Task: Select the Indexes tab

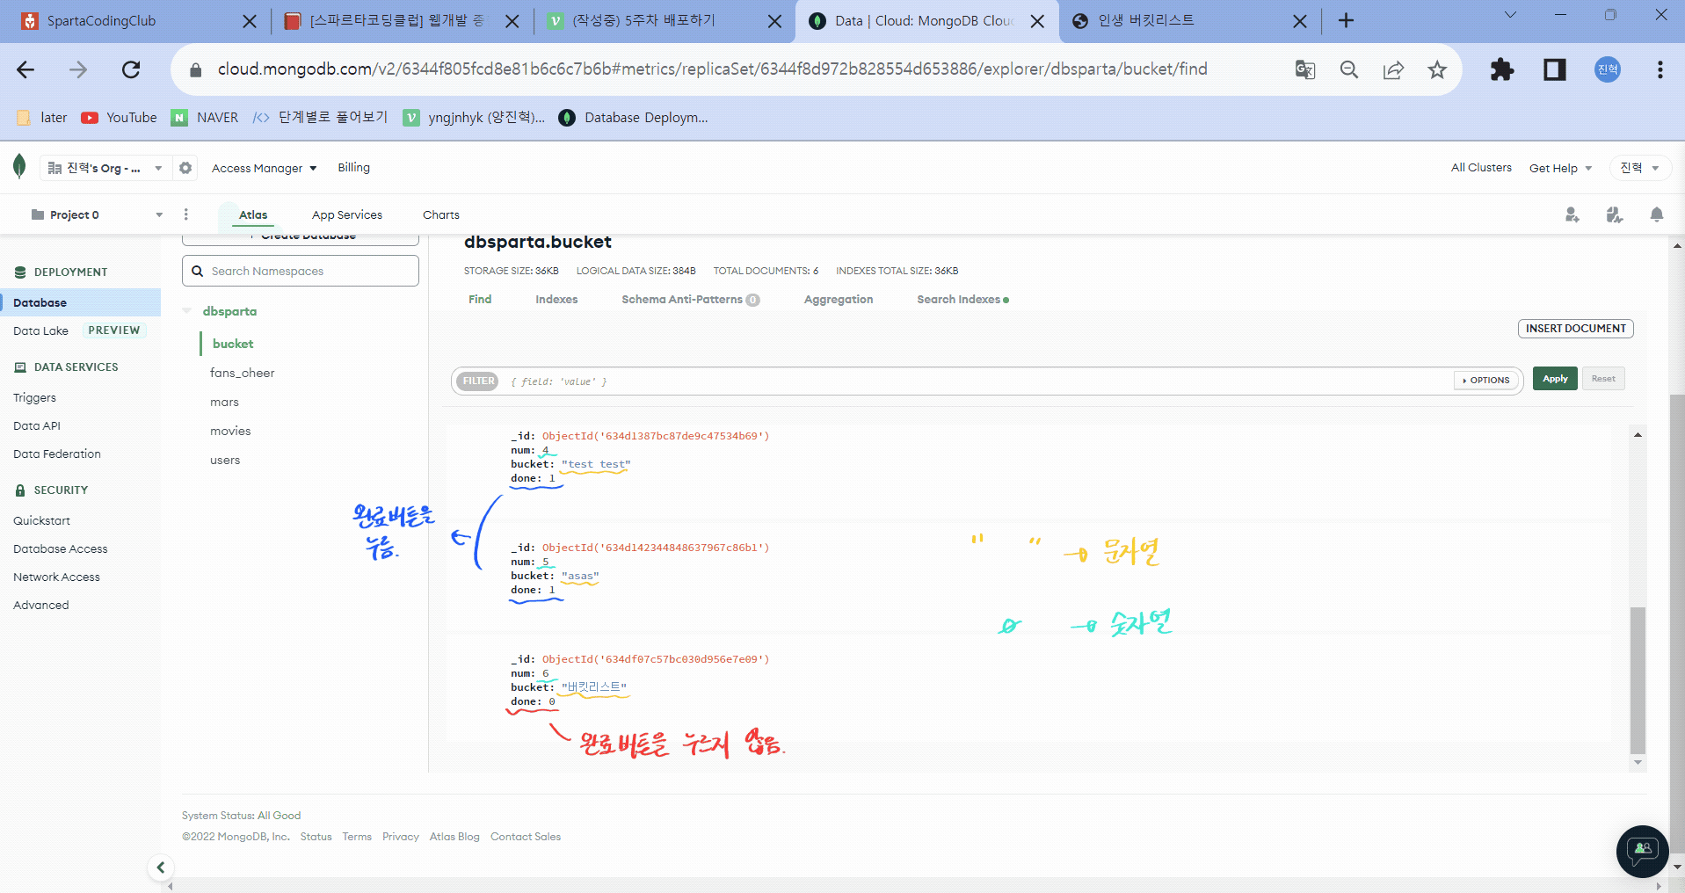Action: point(556,300)
